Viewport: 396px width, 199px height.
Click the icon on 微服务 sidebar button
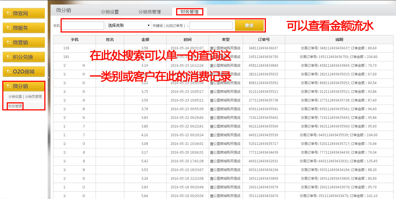click(x=9, y=28)
